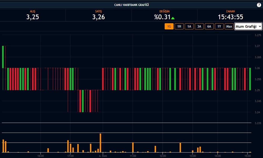Click the 3.27 price axis label
This screenshot has width=263, height=158.
click(257, 46)
